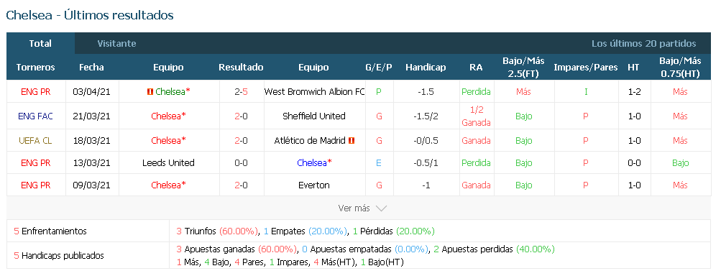Expand the Ver más chevron arrow
Image resolution: width=721 pixels, height=276 pixels.
point(381,208)
